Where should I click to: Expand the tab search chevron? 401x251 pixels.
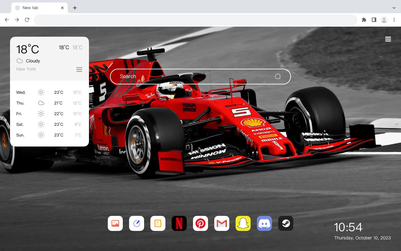[x=394, y=8]
